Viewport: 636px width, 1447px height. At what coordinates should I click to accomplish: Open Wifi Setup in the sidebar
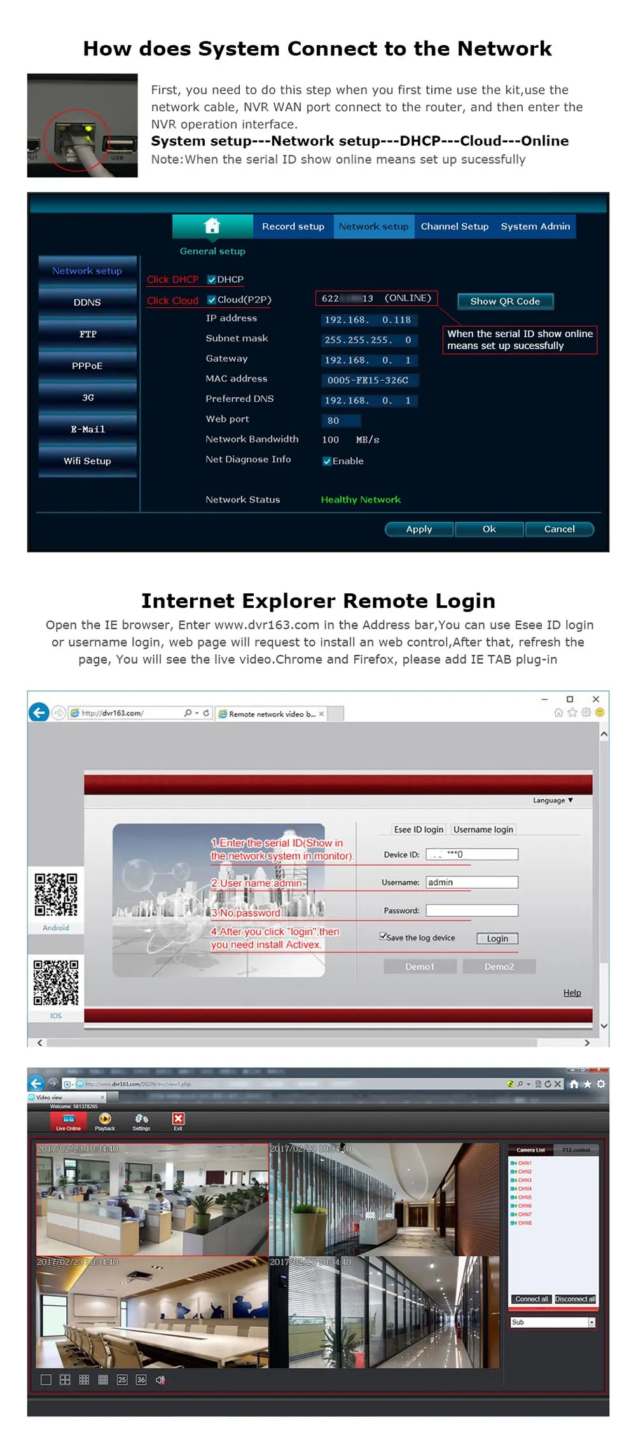pos(88,461)
